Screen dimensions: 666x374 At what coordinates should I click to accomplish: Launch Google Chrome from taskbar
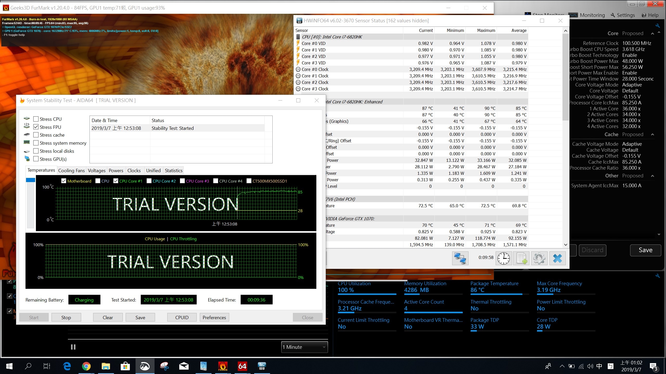[x=86, y=366]
